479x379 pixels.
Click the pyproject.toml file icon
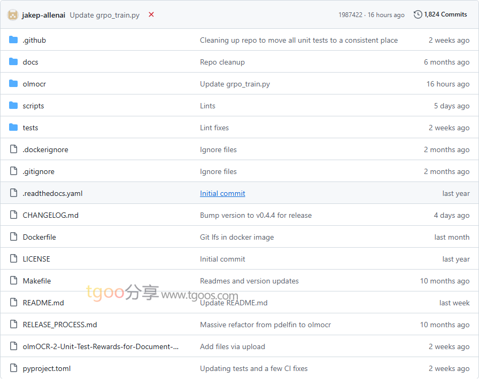(x=13, y=368)
